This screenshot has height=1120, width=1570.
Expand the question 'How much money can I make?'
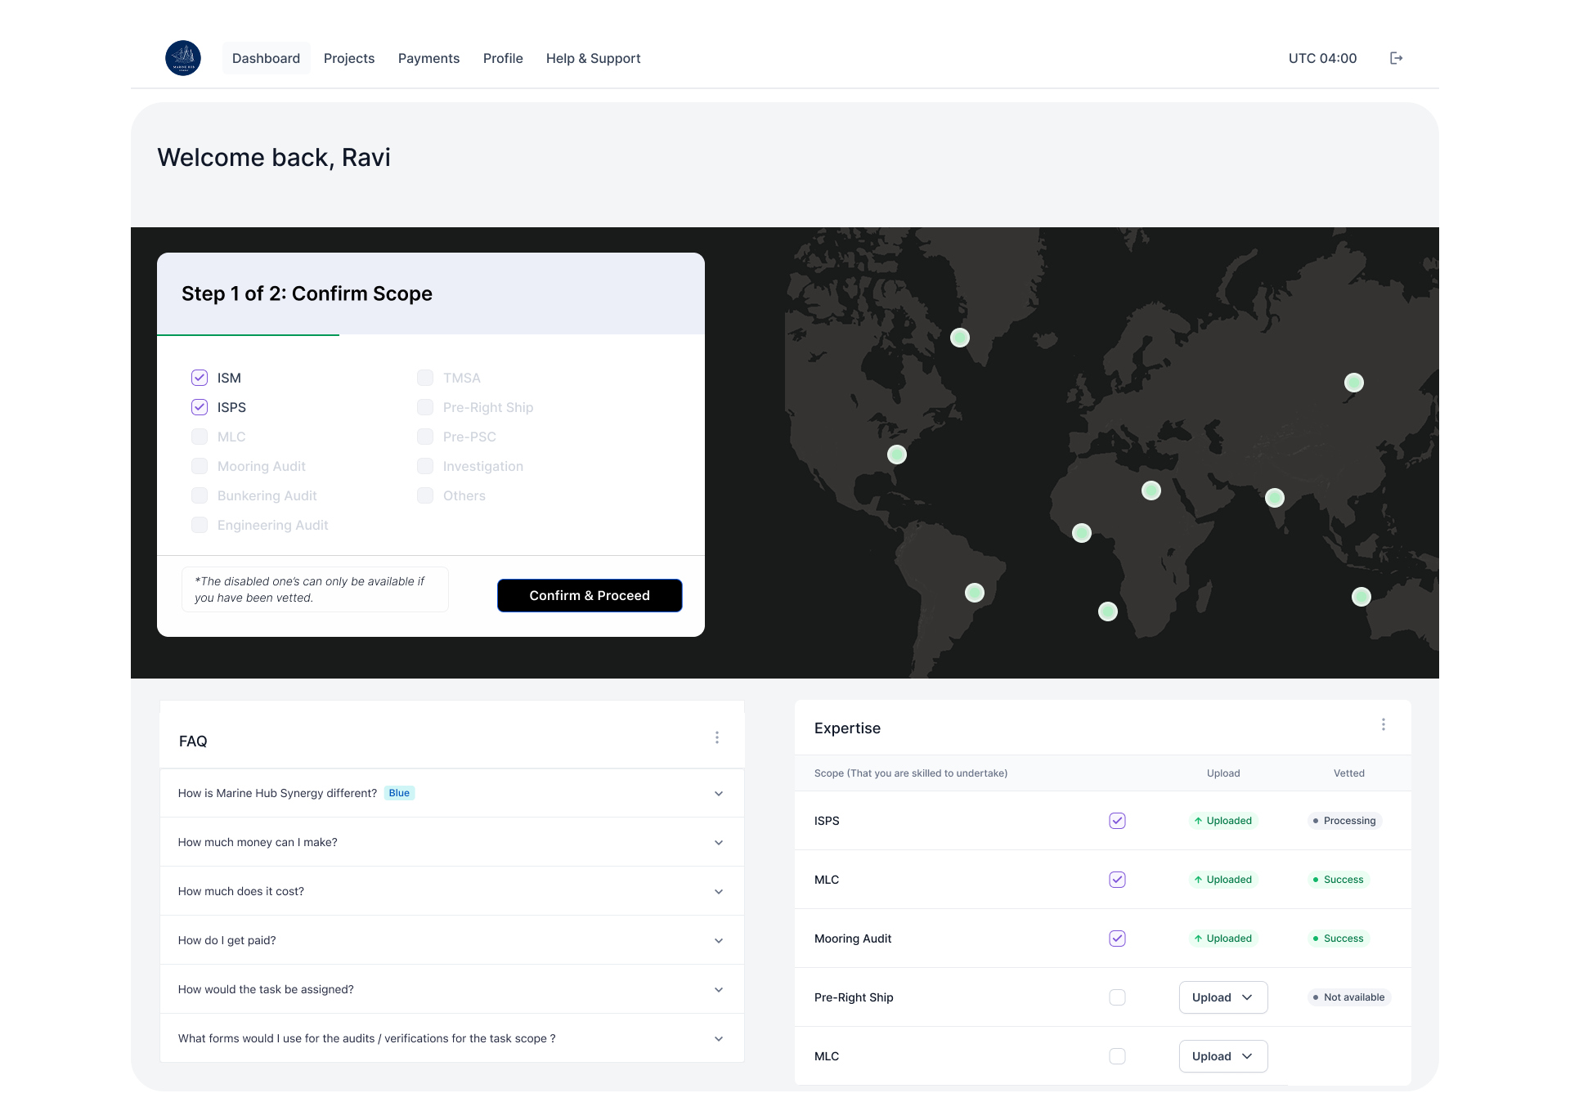tap(719, 842)
